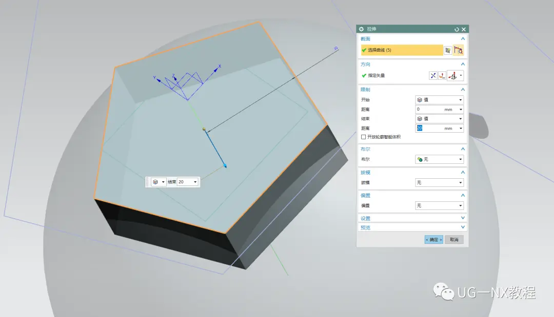Confirm the extrude with 确定
Screen dimensions: 554x317
[434, 240]
